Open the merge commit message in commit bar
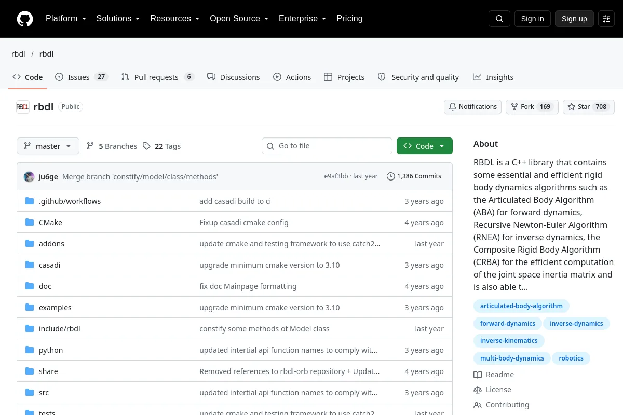623x415 pixels. pyautogui.click(x=140, y=177)
